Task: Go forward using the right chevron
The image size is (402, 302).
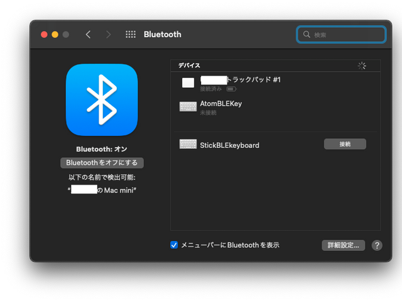Action: 109,35
